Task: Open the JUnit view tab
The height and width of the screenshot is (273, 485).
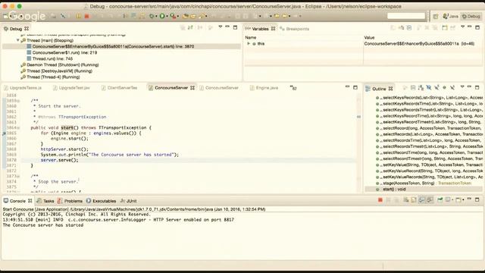Action: pos(128,201)
